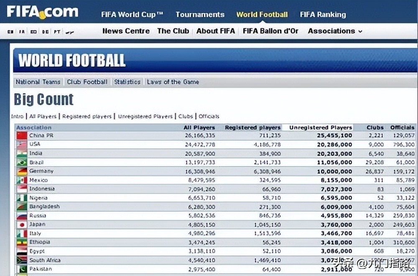Image resolution: width=418 pixels, height=276 pixels.
Task: Click the Brazil flag icon
Action: [22, 162]
